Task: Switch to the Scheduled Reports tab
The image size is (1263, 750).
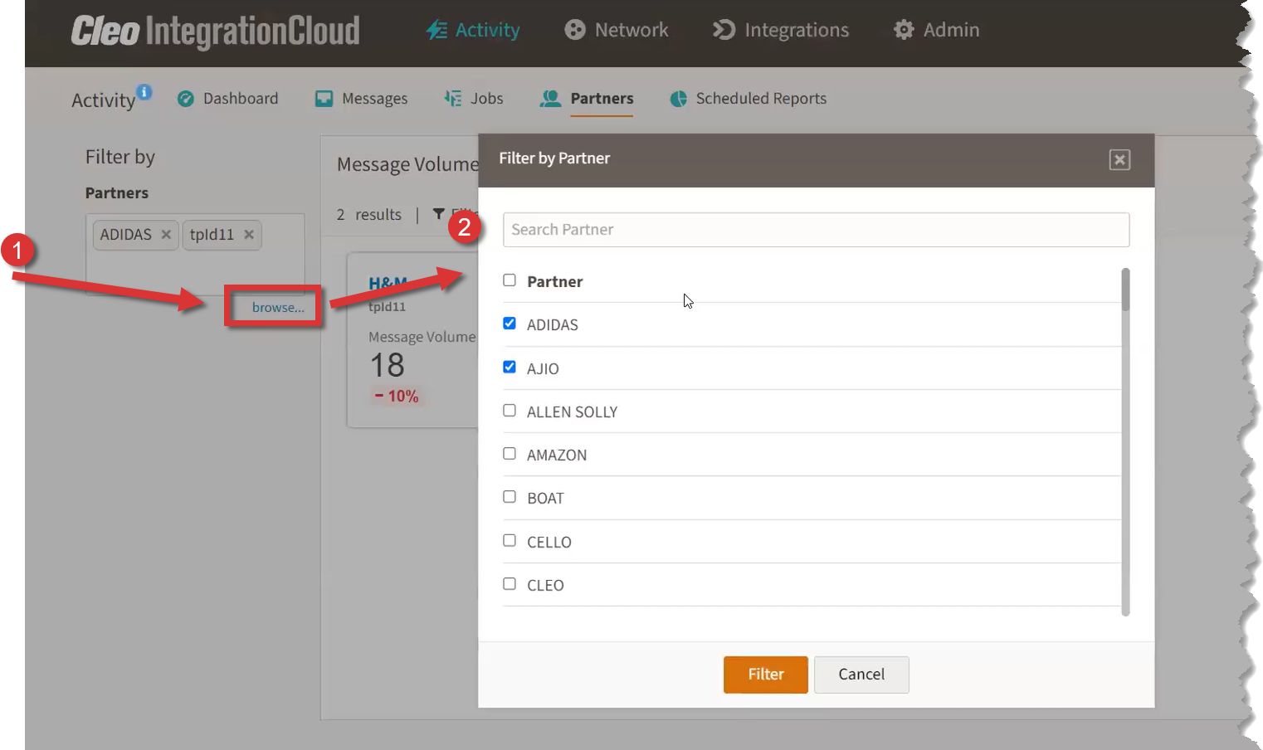Action: (749, 99)
